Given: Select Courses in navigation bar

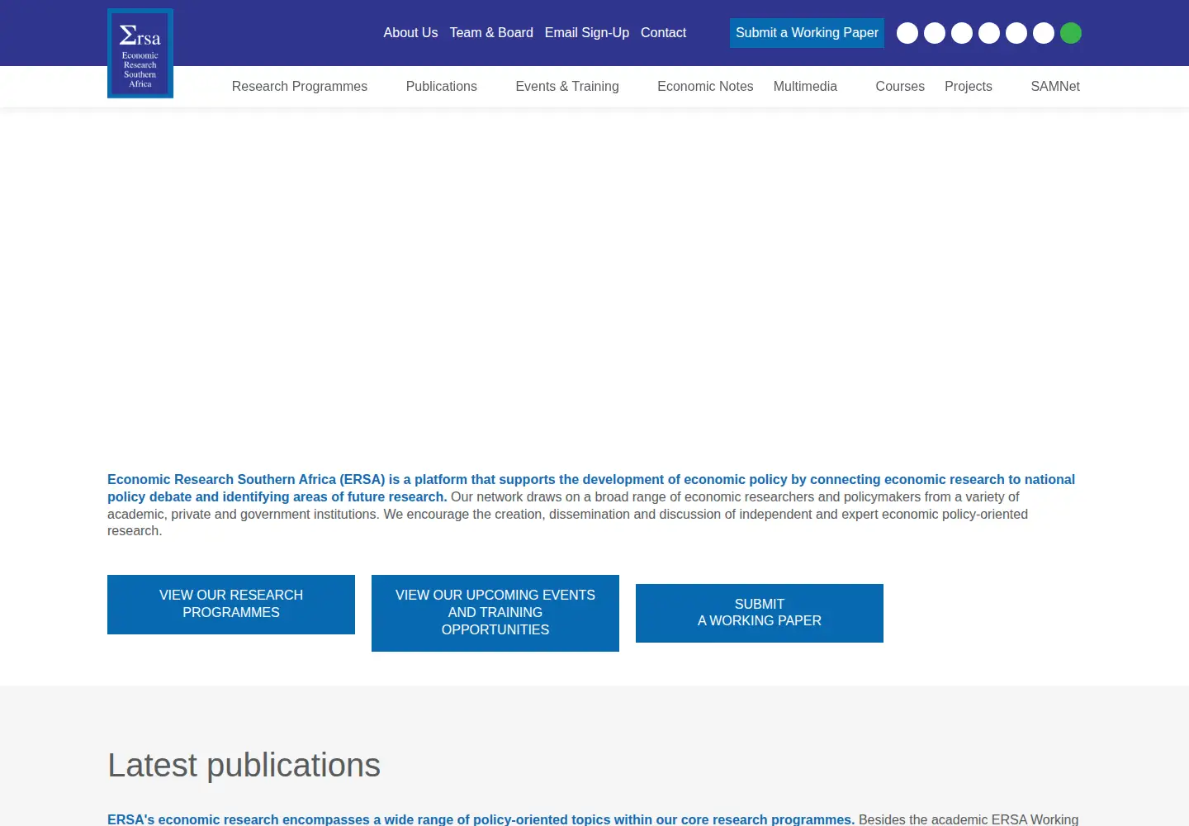Looking at the screenshot, I should 900,87.
